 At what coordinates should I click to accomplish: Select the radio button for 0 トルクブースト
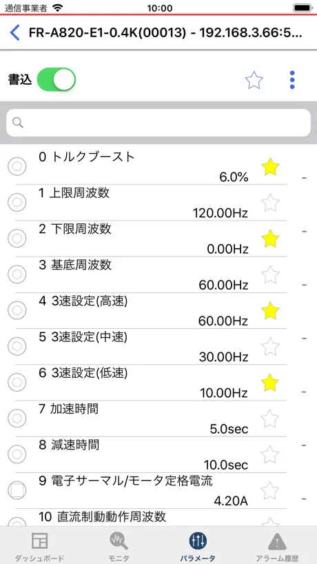point(17,167)
